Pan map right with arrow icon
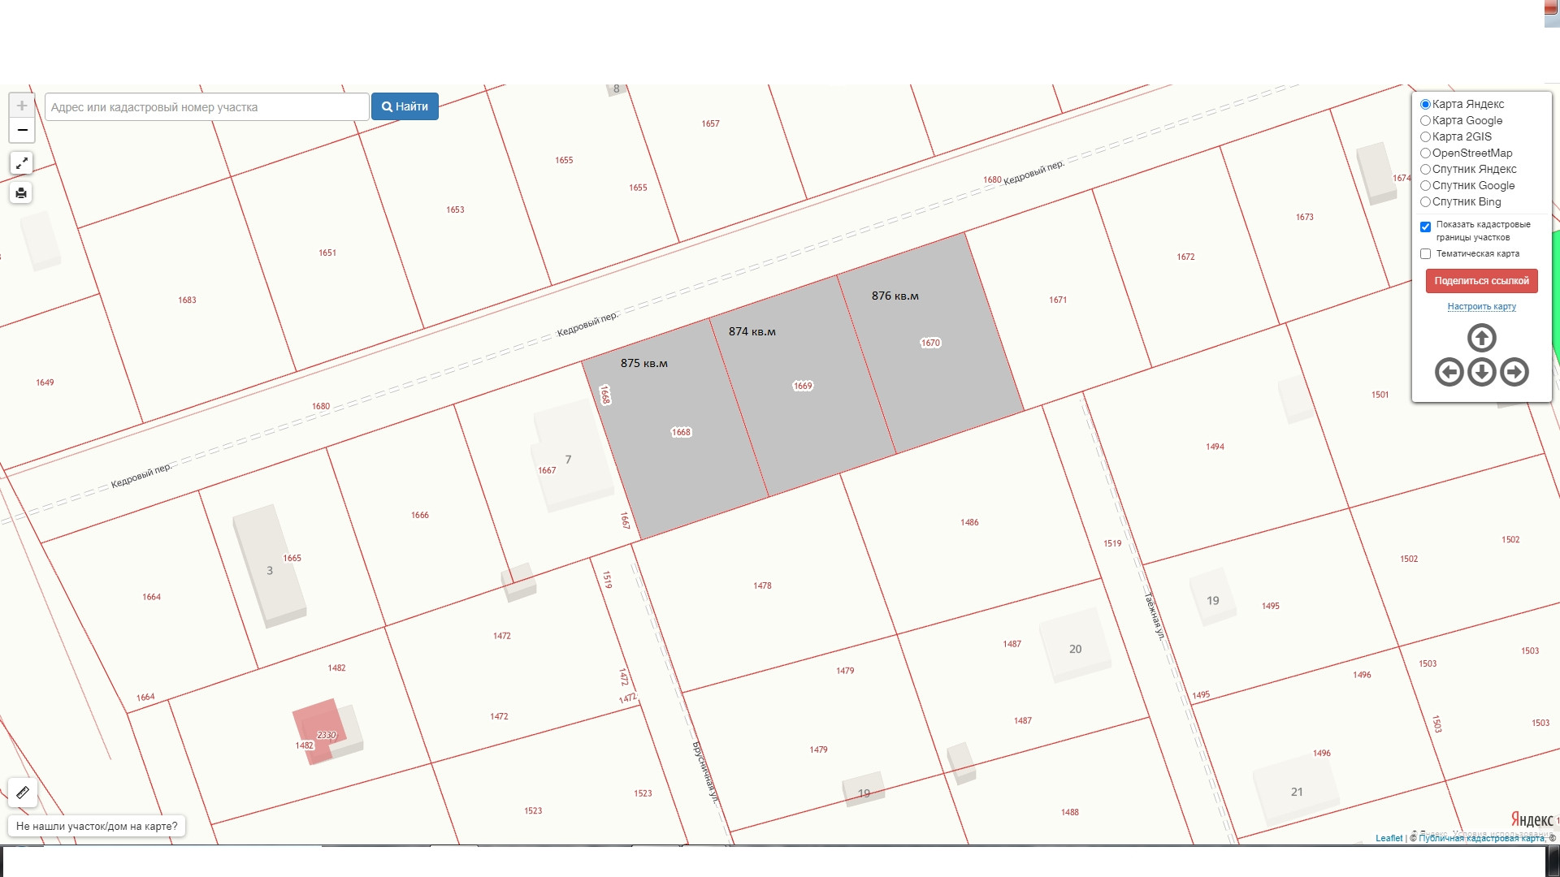Screen dimensions: 1560x877 (1514, 372)
